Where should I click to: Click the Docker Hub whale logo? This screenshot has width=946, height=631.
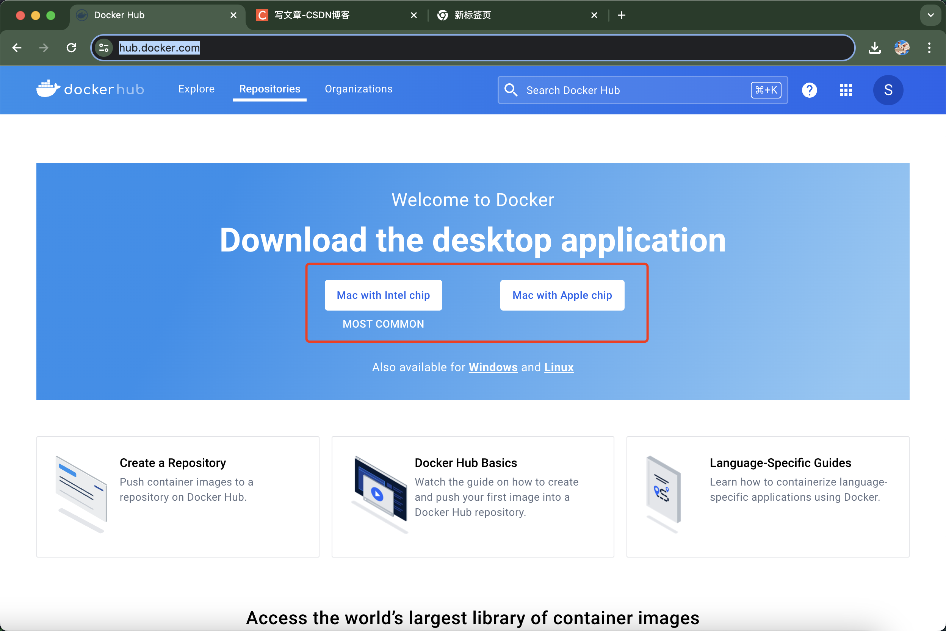(90, 89)
